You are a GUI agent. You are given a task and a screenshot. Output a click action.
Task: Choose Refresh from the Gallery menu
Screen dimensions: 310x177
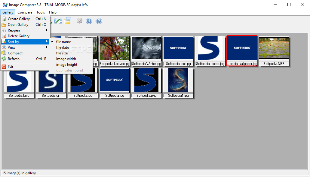click(26, 59)
